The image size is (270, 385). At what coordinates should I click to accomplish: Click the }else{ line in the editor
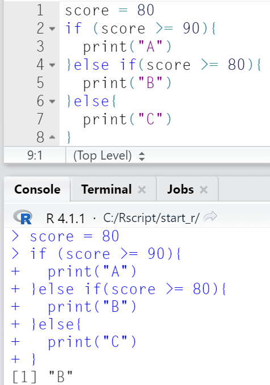91,101
